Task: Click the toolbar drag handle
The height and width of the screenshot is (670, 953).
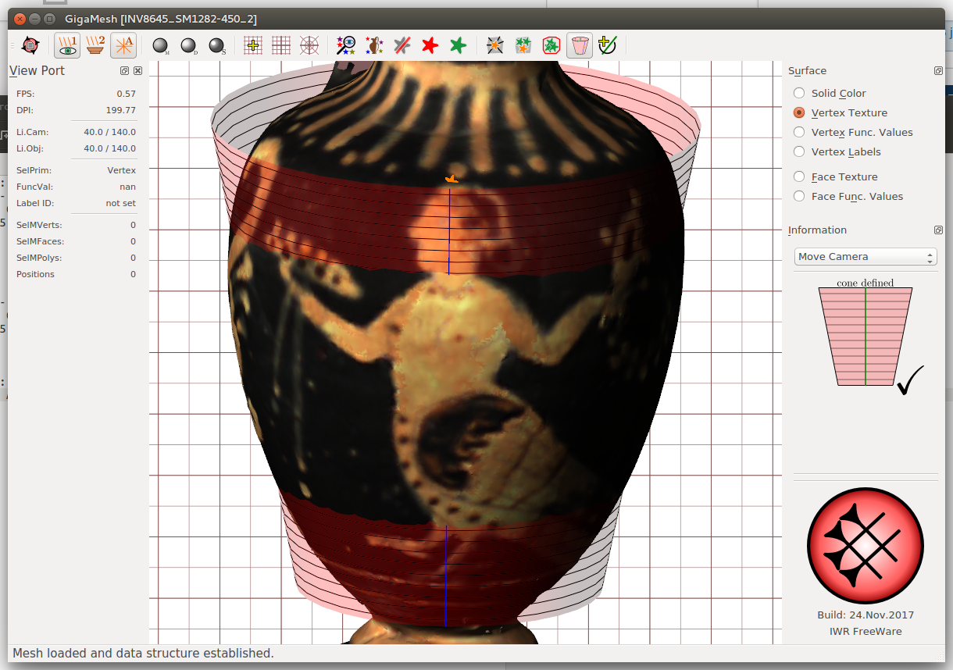Action: (12, 46)
